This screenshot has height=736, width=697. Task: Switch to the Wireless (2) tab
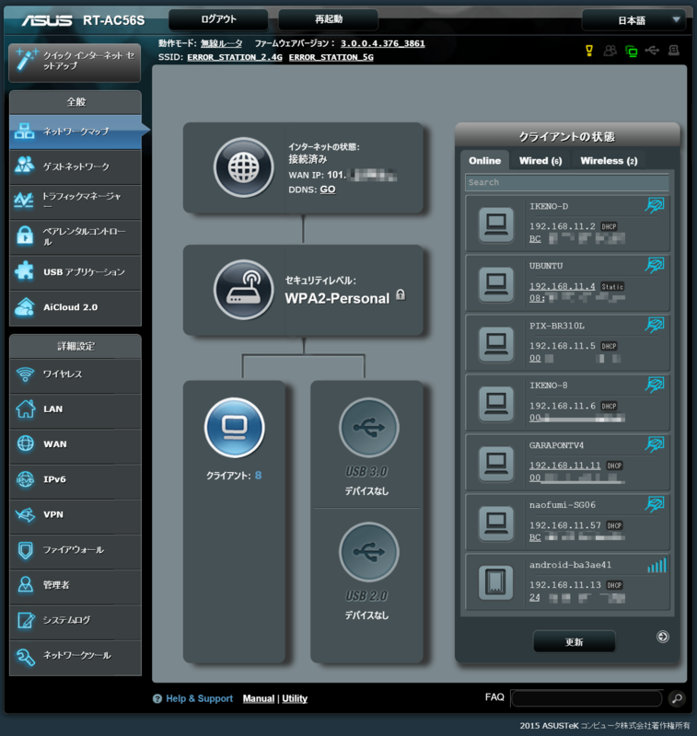point(609,160)
